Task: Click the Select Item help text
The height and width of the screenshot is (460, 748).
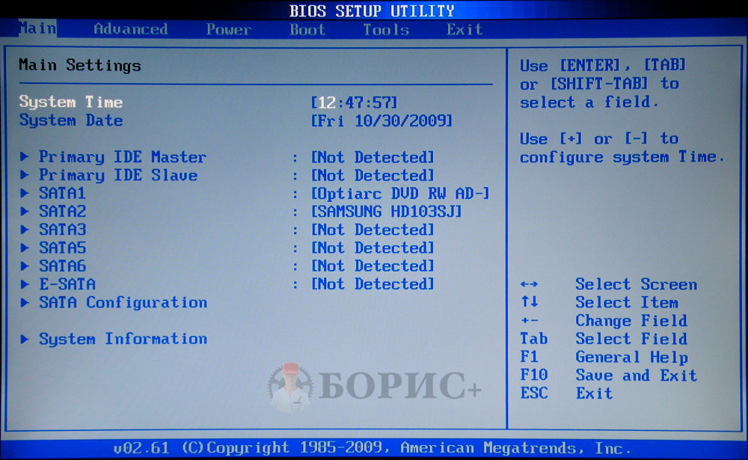Action: pyautogui.click(x=626, y=302)
